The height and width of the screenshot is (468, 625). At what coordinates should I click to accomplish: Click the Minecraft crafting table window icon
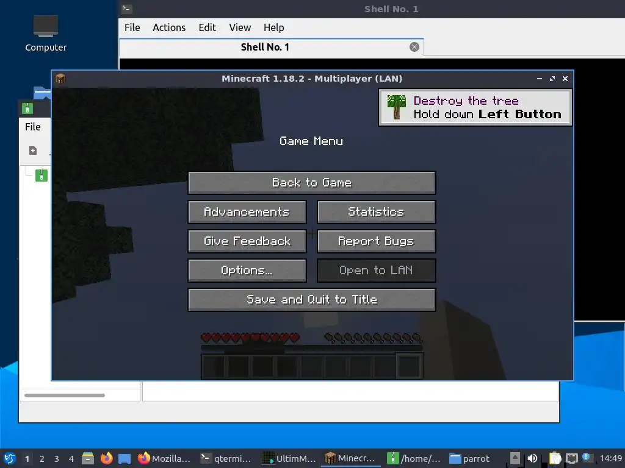coord(60,79)
